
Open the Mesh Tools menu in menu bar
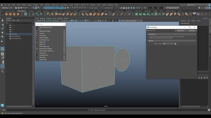[x=55, y=5]
